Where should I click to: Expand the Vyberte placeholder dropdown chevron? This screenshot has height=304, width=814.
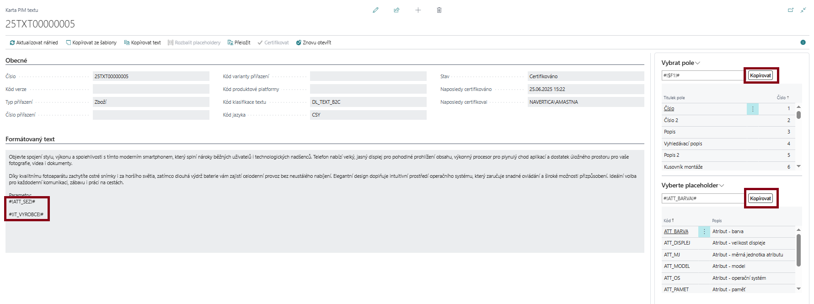point(722,186)
